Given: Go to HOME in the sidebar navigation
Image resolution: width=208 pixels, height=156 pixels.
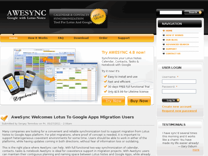Looking at the screenshot, I should click(169, 31).
